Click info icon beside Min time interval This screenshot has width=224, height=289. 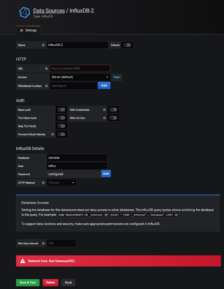[43, 243]
